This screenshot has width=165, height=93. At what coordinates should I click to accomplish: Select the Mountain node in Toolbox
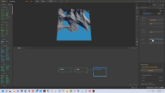tap(3, 30)
